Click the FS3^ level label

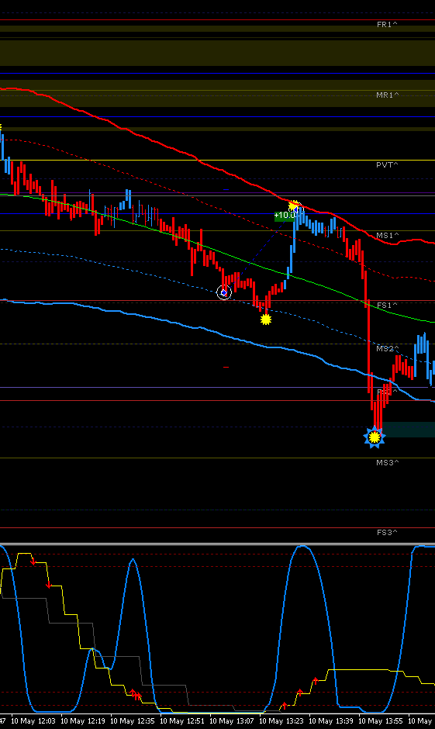pos(387,532)
